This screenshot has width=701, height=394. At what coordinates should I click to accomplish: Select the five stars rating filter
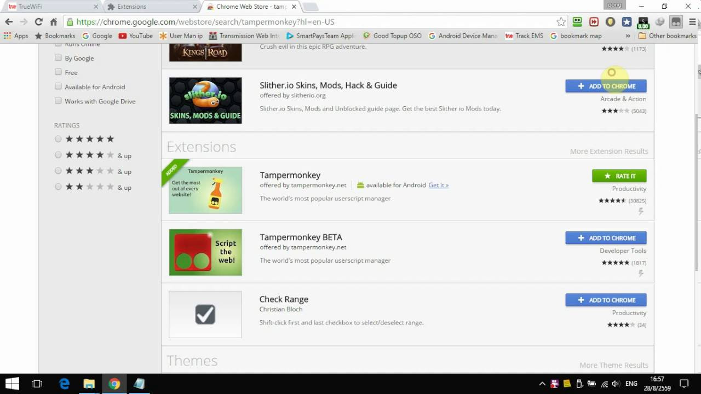coord(58,139)
